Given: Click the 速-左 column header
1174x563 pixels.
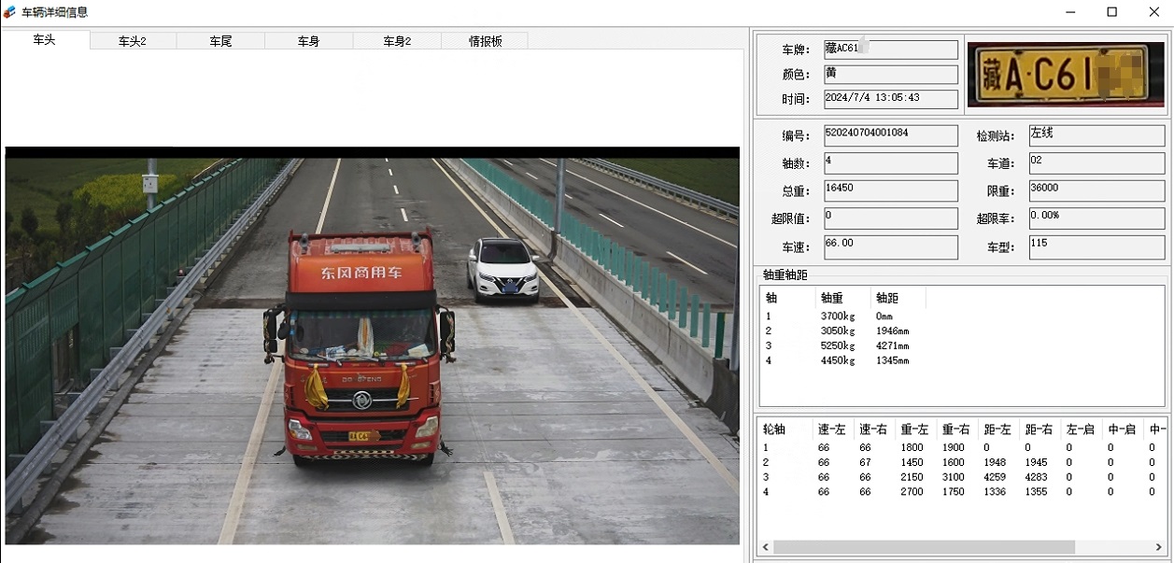Looking at the screenshot, I should pos(831,429).
